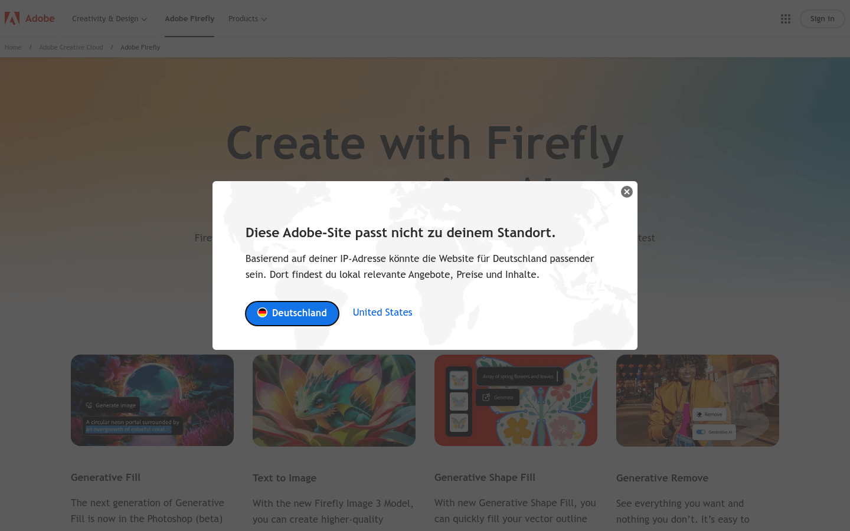The image size is (850, 531).
Task: Click the Adobe logo in header
Action: tap(30, 18)
